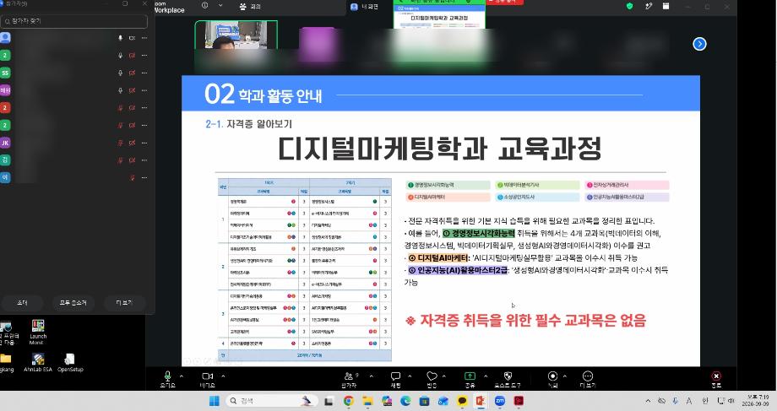Toggle microphone of blue person-avatar participant
The width and height of the screenshot is (777, 411).
point(120,38)
